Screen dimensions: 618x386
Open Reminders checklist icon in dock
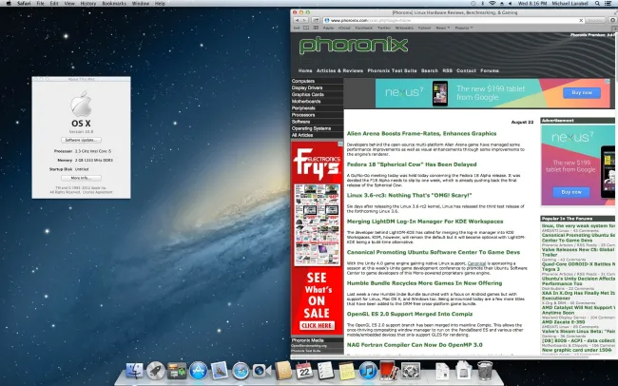coord(325,371)
